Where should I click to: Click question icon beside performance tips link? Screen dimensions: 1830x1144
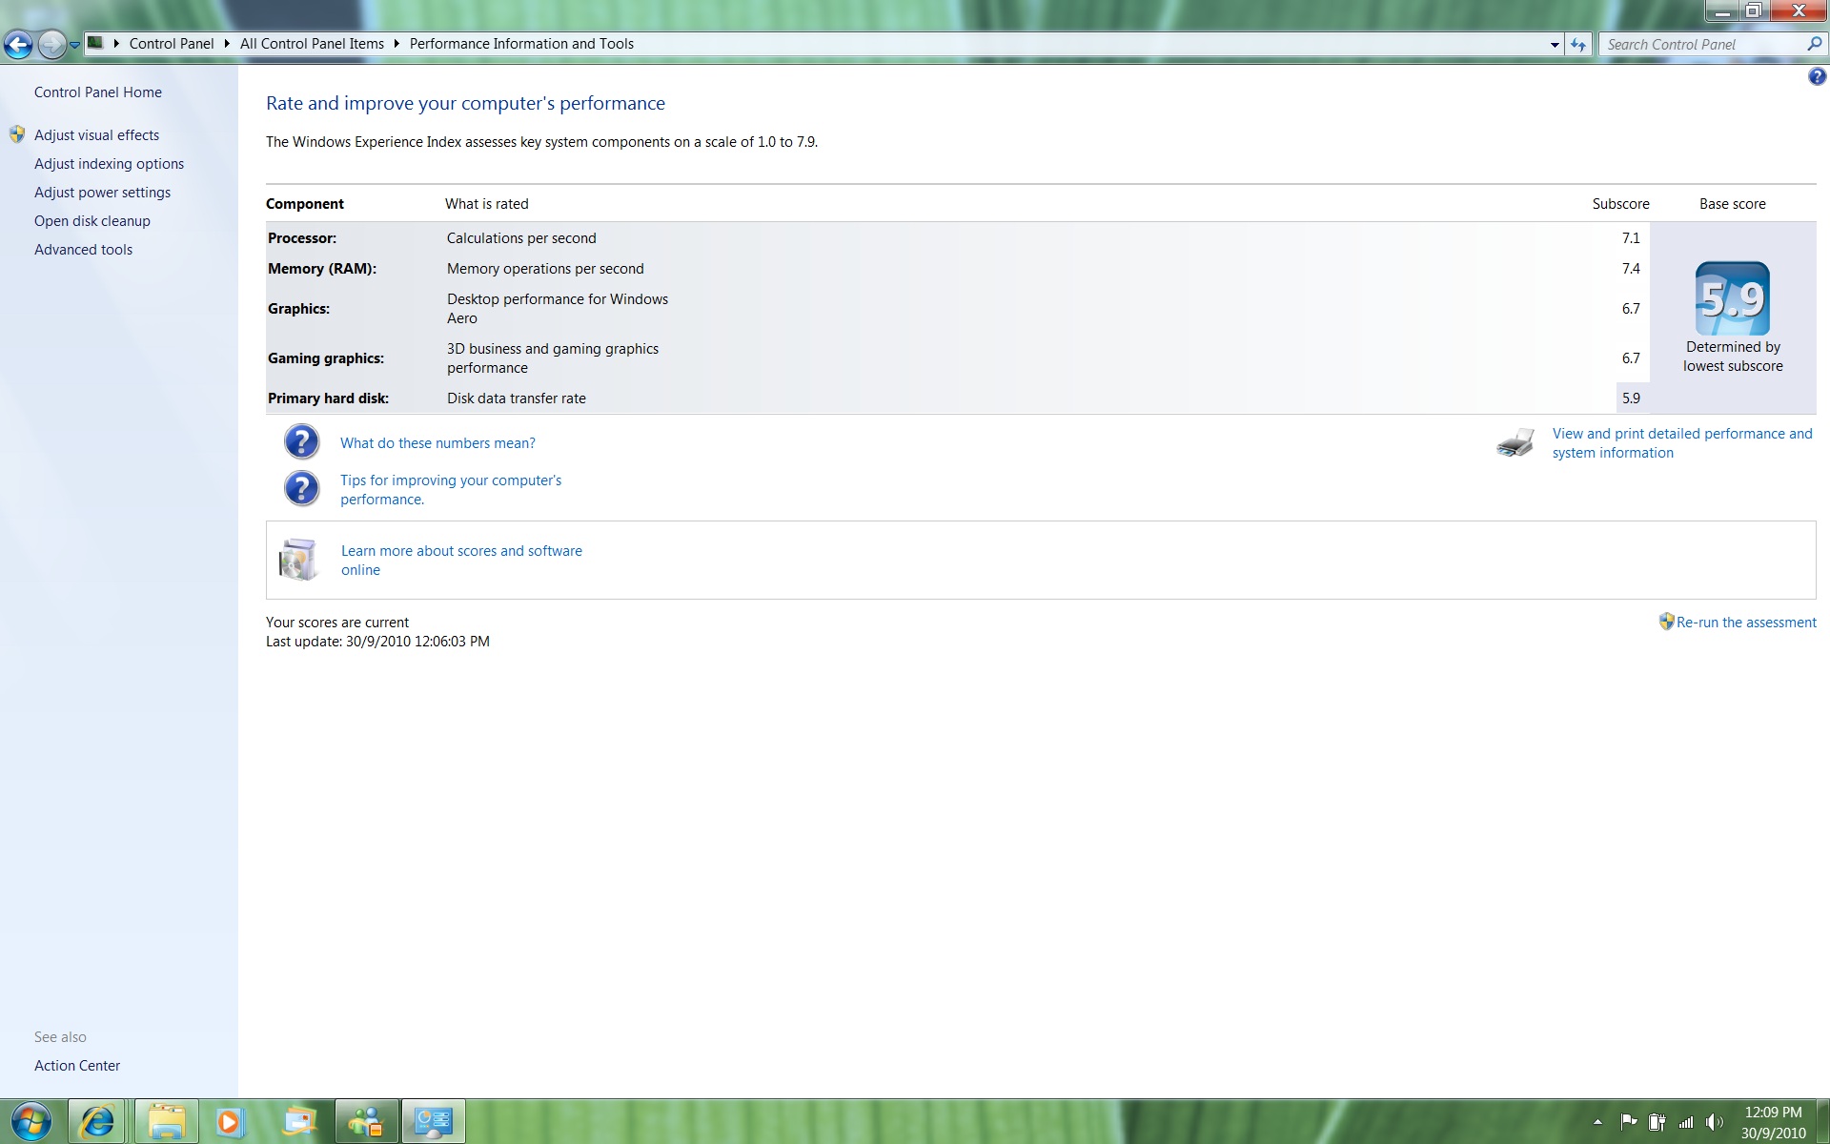coord(301,488)
